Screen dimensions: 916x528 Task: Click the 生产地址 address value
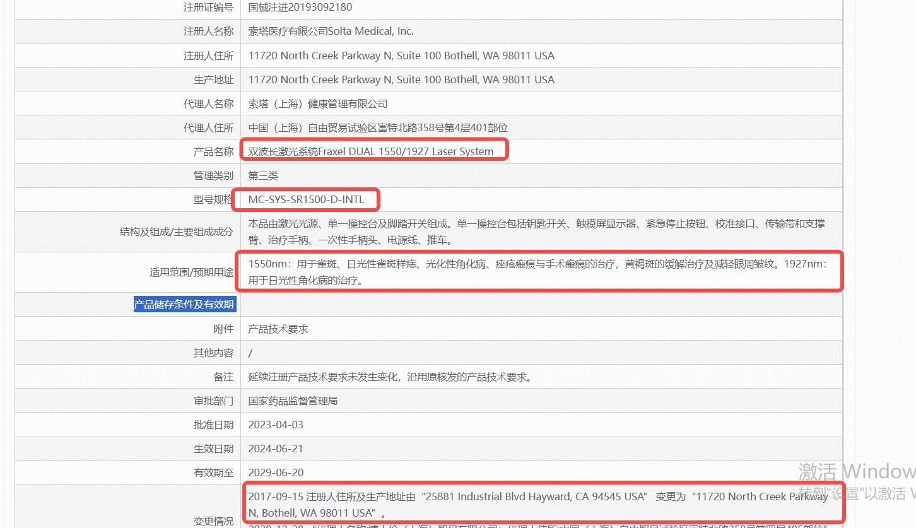pyautogui.click(x=401, y=79)
